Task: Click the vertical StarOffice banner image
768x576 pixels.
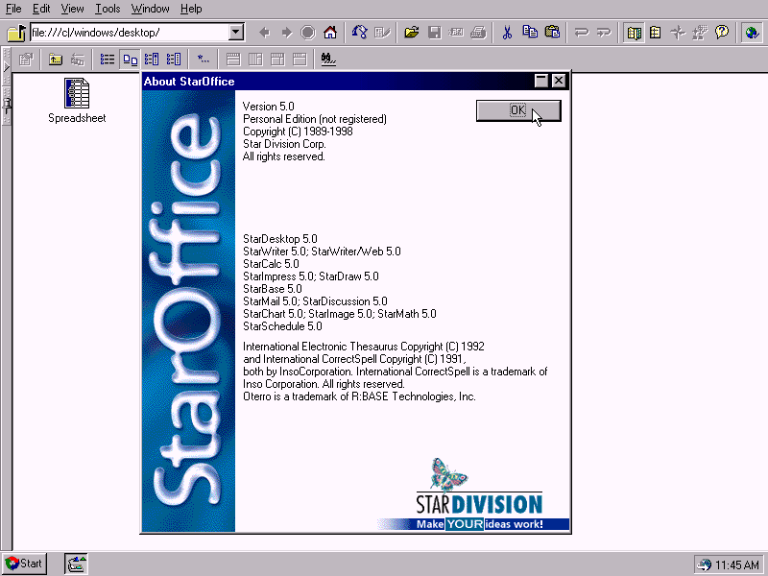Action: point(188,311)
